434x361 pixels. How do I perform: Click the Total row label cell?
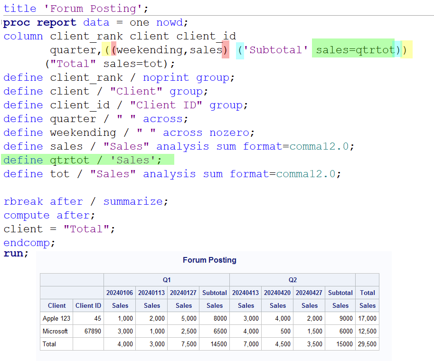point(49,344)
